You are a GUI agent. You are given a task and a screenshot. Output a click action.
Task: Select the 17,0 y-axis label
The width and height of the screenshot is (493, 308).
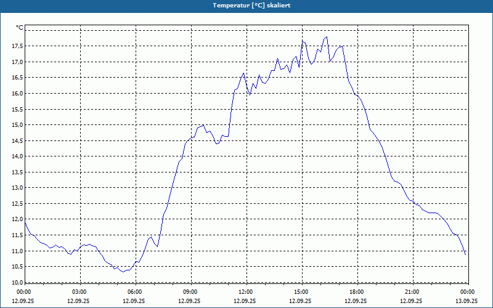[x=17, y=62]
